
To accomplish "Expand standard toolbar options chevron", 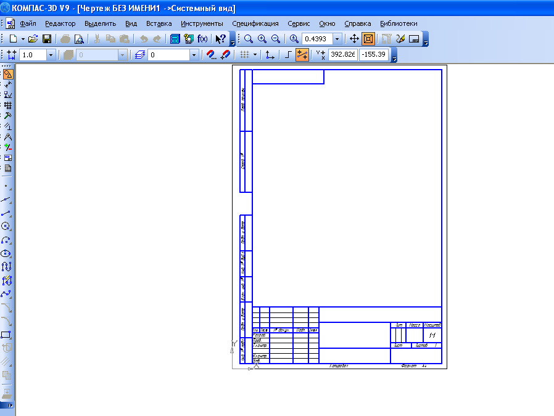I will 233,39.
